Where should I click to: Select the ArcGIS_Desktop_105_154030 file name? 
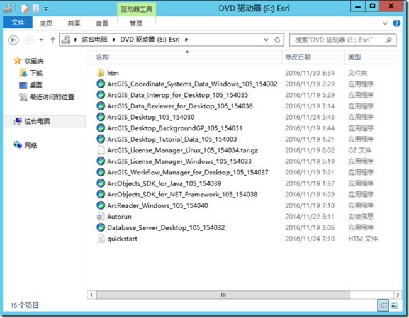coord(150,117)
